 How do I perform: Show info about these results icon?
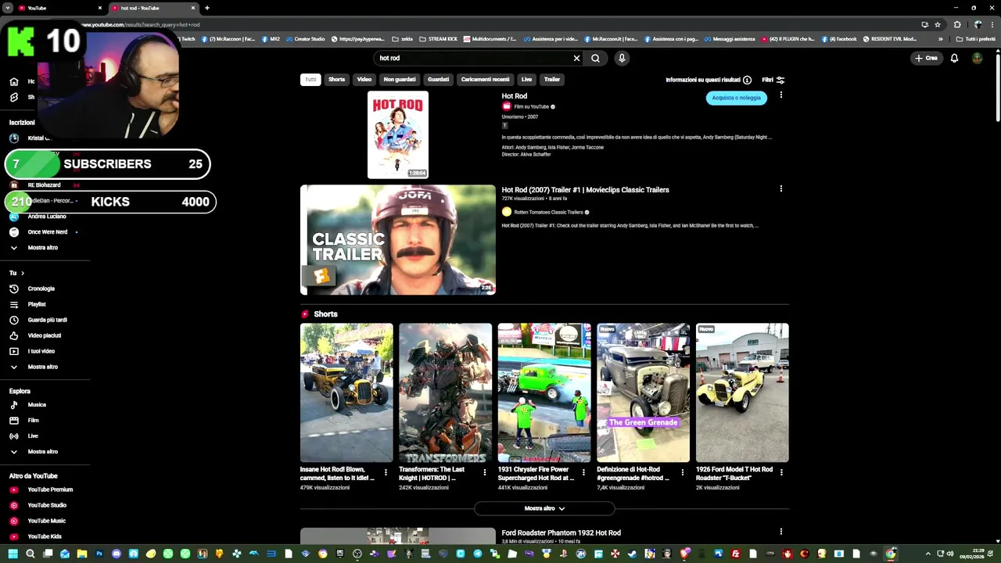point(747,80)
